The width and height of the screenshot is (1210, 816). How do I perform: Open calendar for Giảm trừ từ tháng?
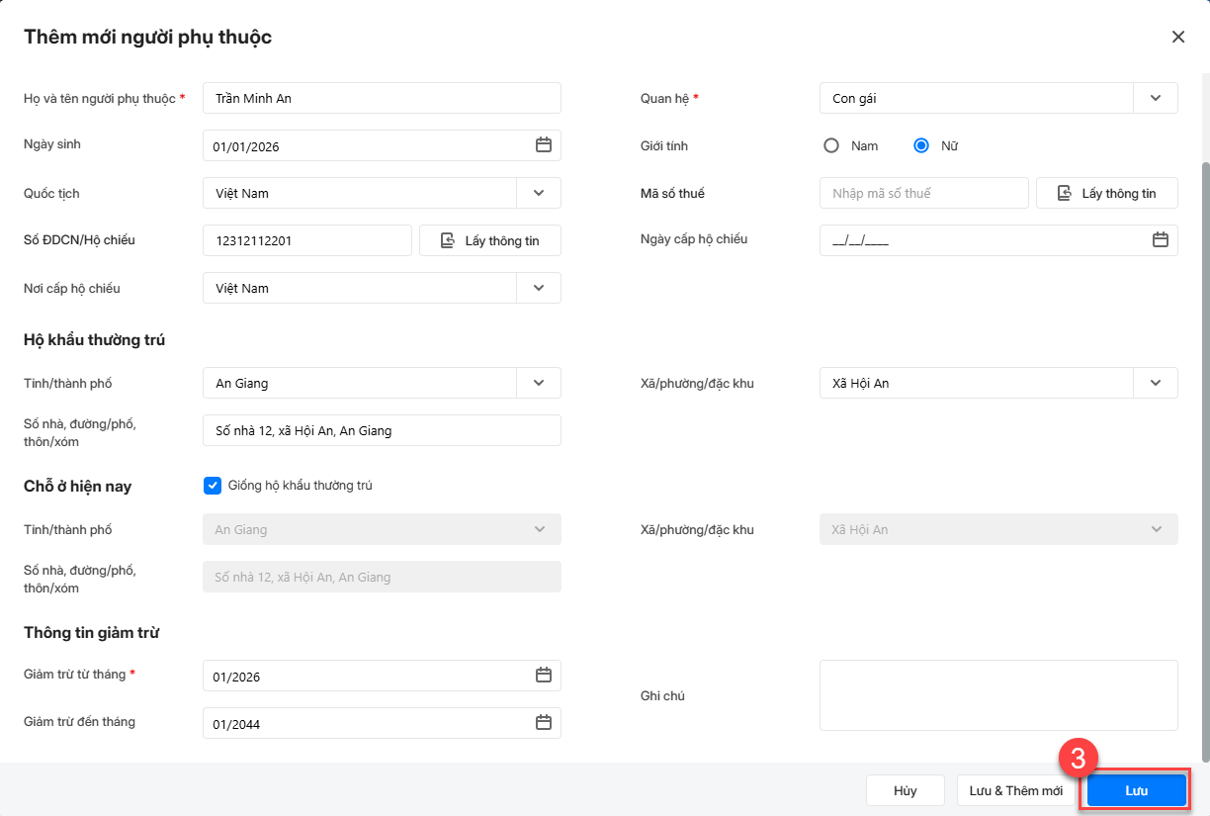(543, 676)
